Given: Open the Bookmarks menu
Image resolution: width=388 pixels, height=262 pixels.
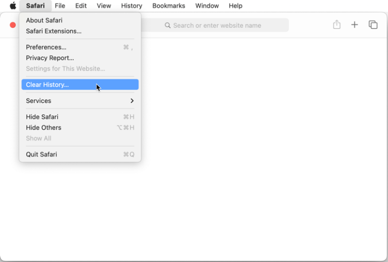Looking at the screenshot, I should click(x=169, y=6).
